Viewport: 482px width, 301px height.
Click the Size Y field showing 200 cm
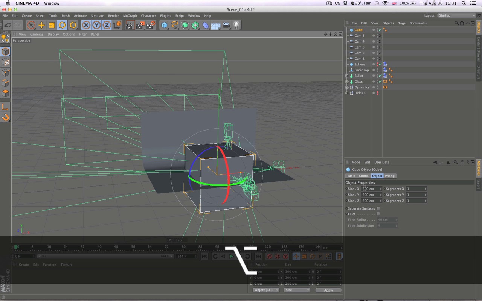pos(371,195)
